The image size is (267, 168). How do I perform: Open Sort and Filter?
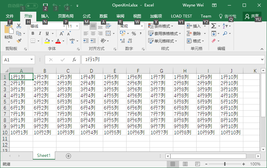pyautogui.click(x=225, y=26)
